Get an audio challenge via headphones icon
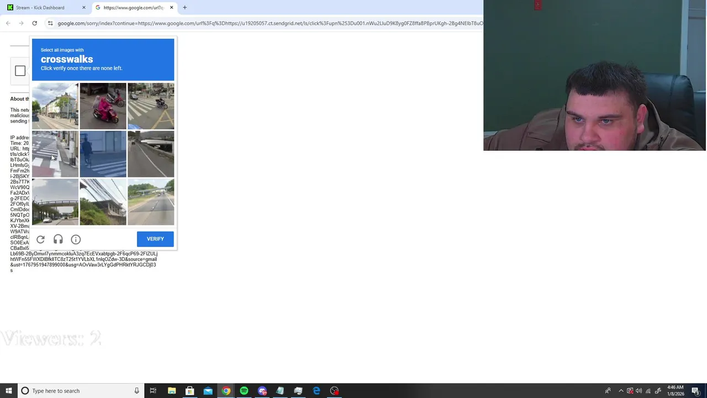The height and width of the screenshot is (398, 707). 58,239
